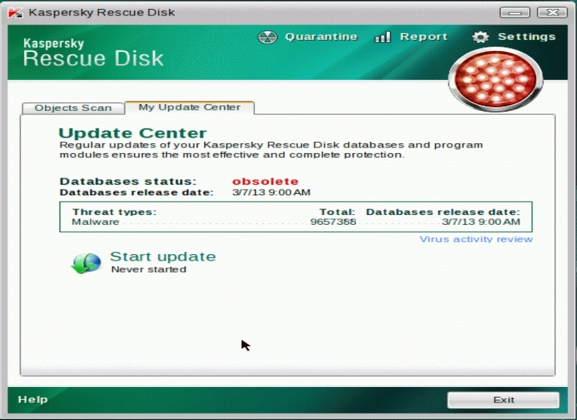The height and width of the screenshot is (420, 577).
Task: Click the Update Center heading
Action: [x=132, y=133]
